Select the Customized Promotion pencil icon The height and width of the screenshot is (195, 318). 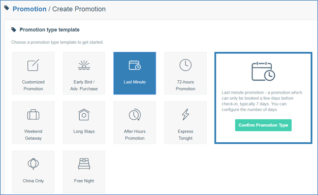(33, 65)
